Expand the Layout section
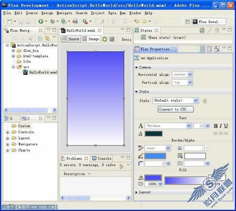The width and height of the screenshot is (236, 211). 136,192
